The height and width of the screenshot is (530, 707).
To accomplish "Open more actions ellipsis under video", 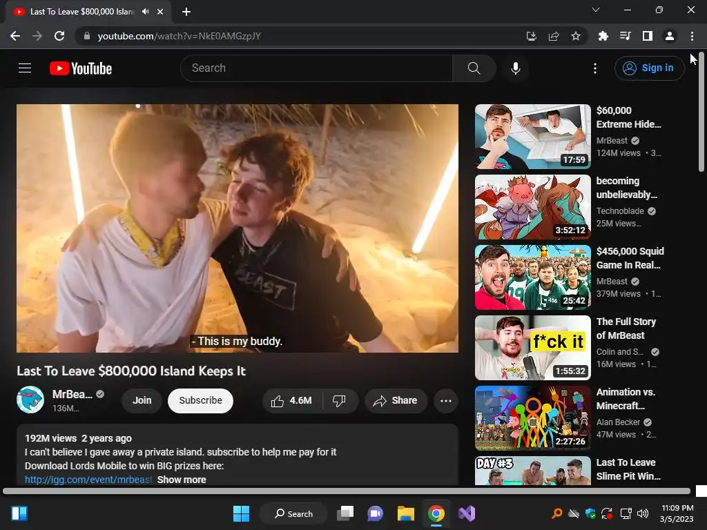I will coord(445,400).
